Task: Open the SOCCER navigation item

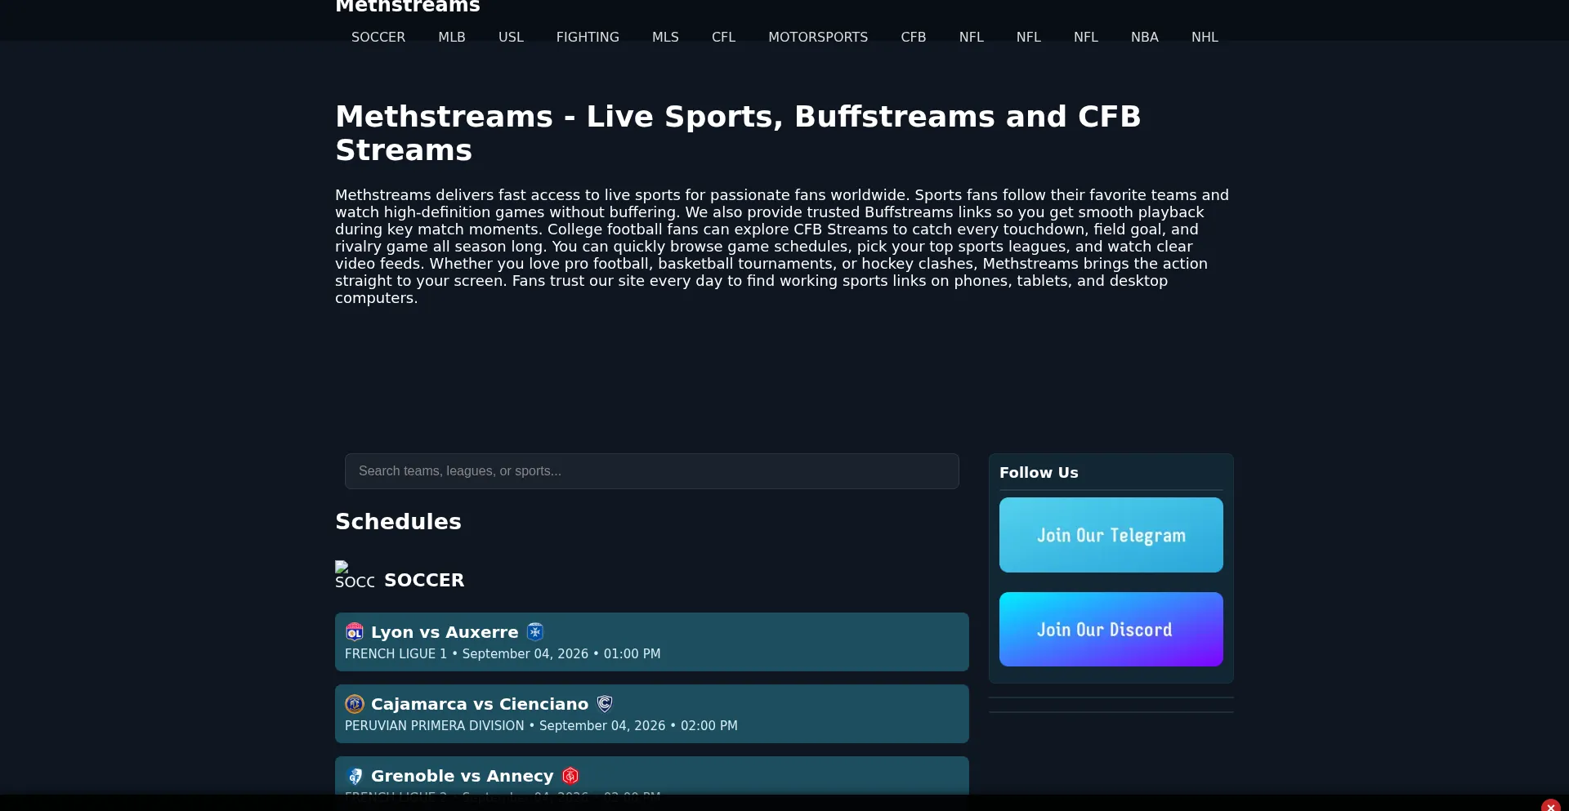Action: (378, 38)
